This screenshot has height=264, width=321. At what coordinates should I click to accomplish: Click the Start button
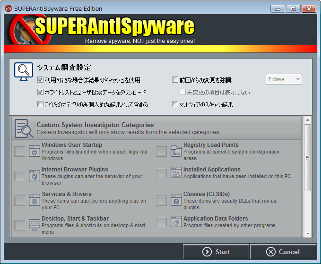tap(216, 252)
